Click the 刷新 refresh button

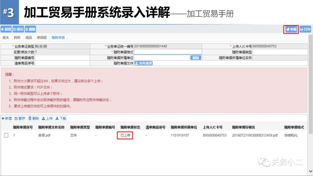[x=196, y=58]
